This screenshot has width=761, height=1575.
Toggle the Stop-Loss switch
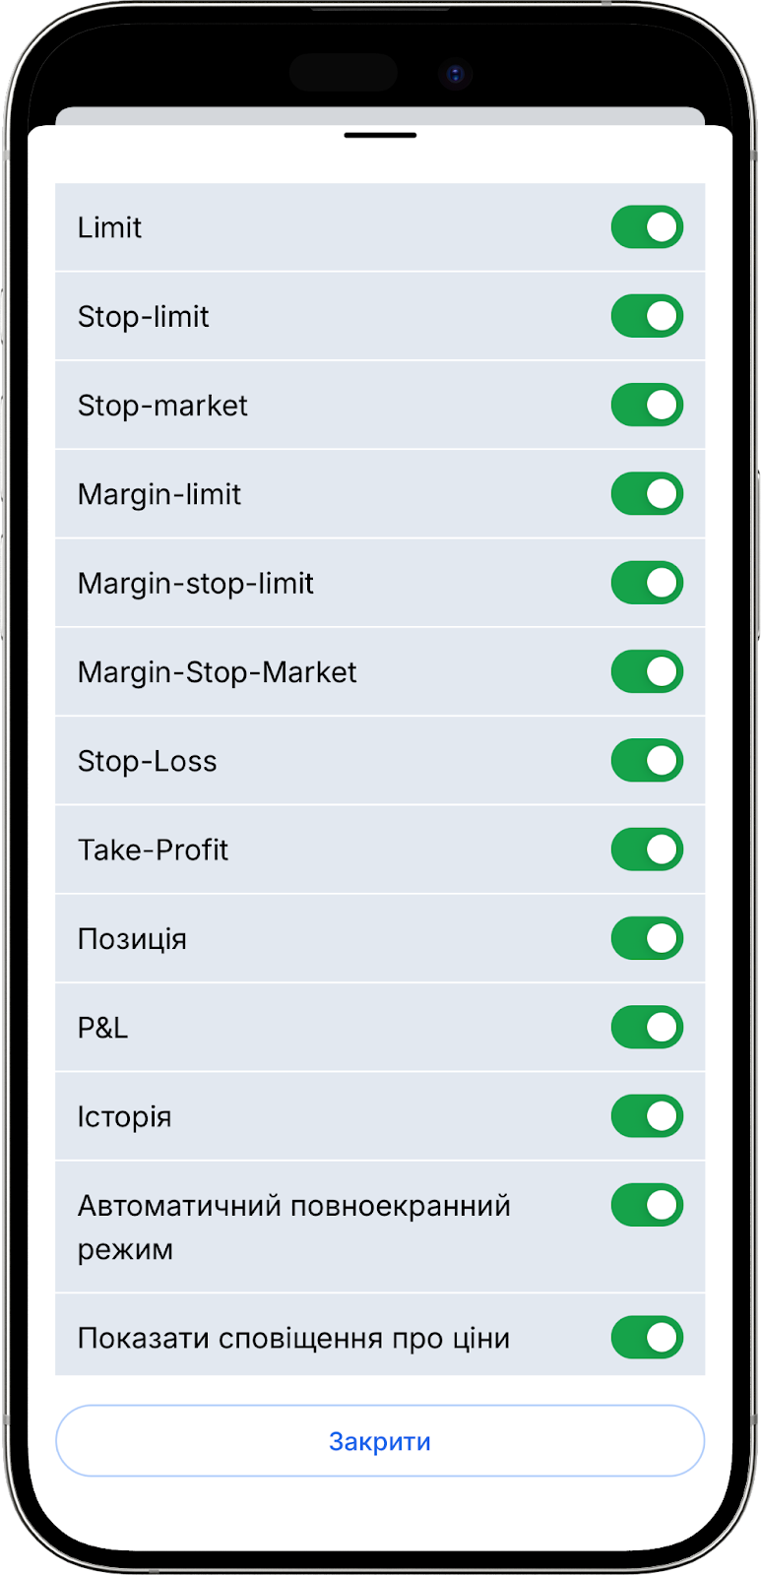point(647,761)
